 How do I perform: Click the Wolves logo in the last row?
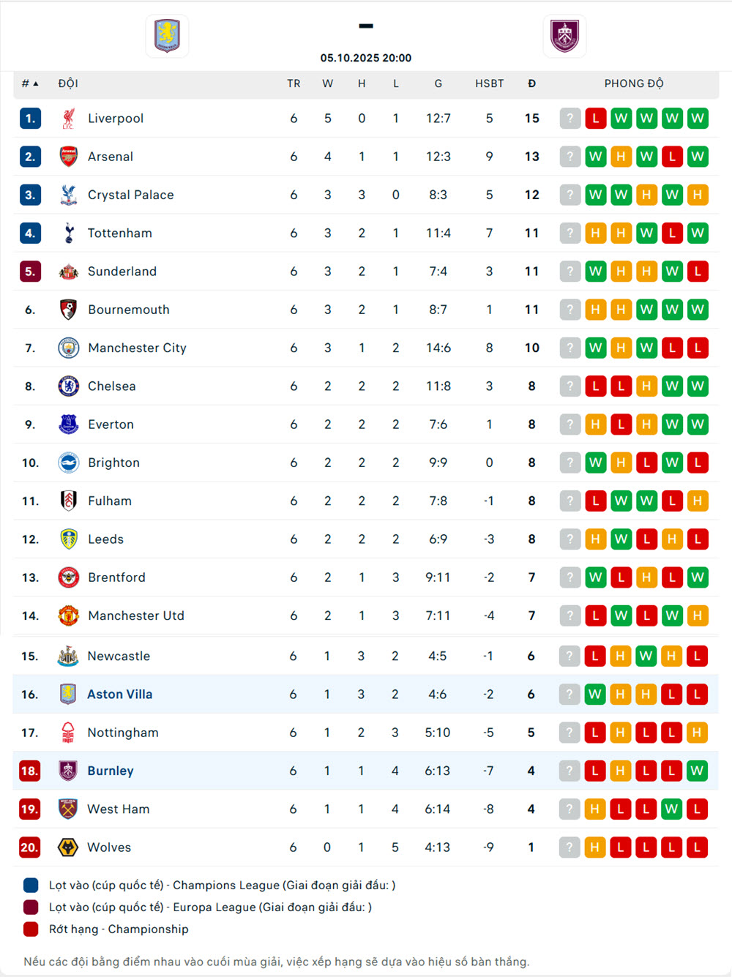click(x=68, y=847)
